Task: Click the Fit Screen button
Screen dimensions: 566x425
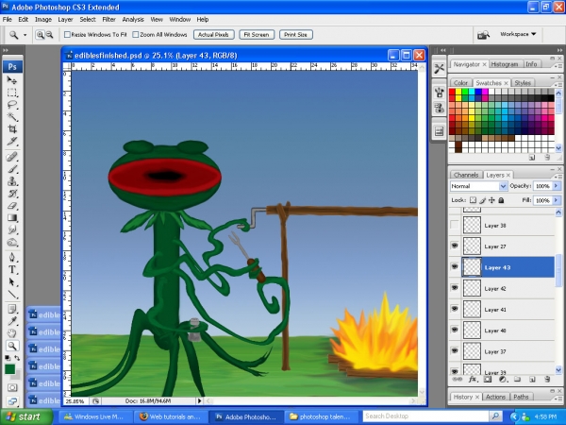Action: [x=257, y=35]
